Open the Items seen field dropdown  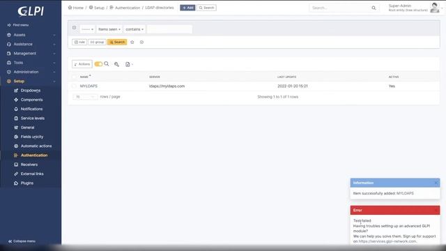click(x=109, y=29)
